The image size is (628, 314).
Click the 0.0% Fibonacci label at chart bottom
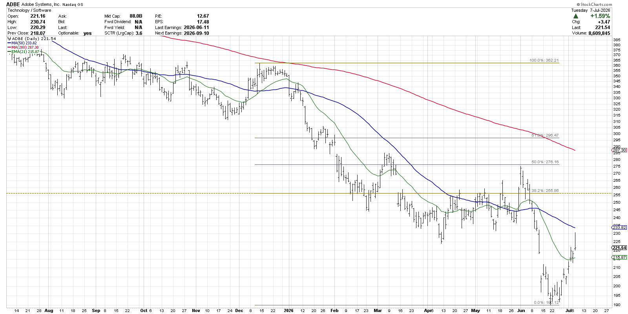[x=546, y=303]
